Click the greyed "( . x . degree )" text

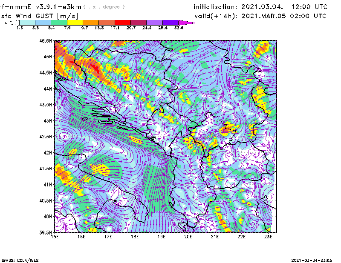[104, 7]
